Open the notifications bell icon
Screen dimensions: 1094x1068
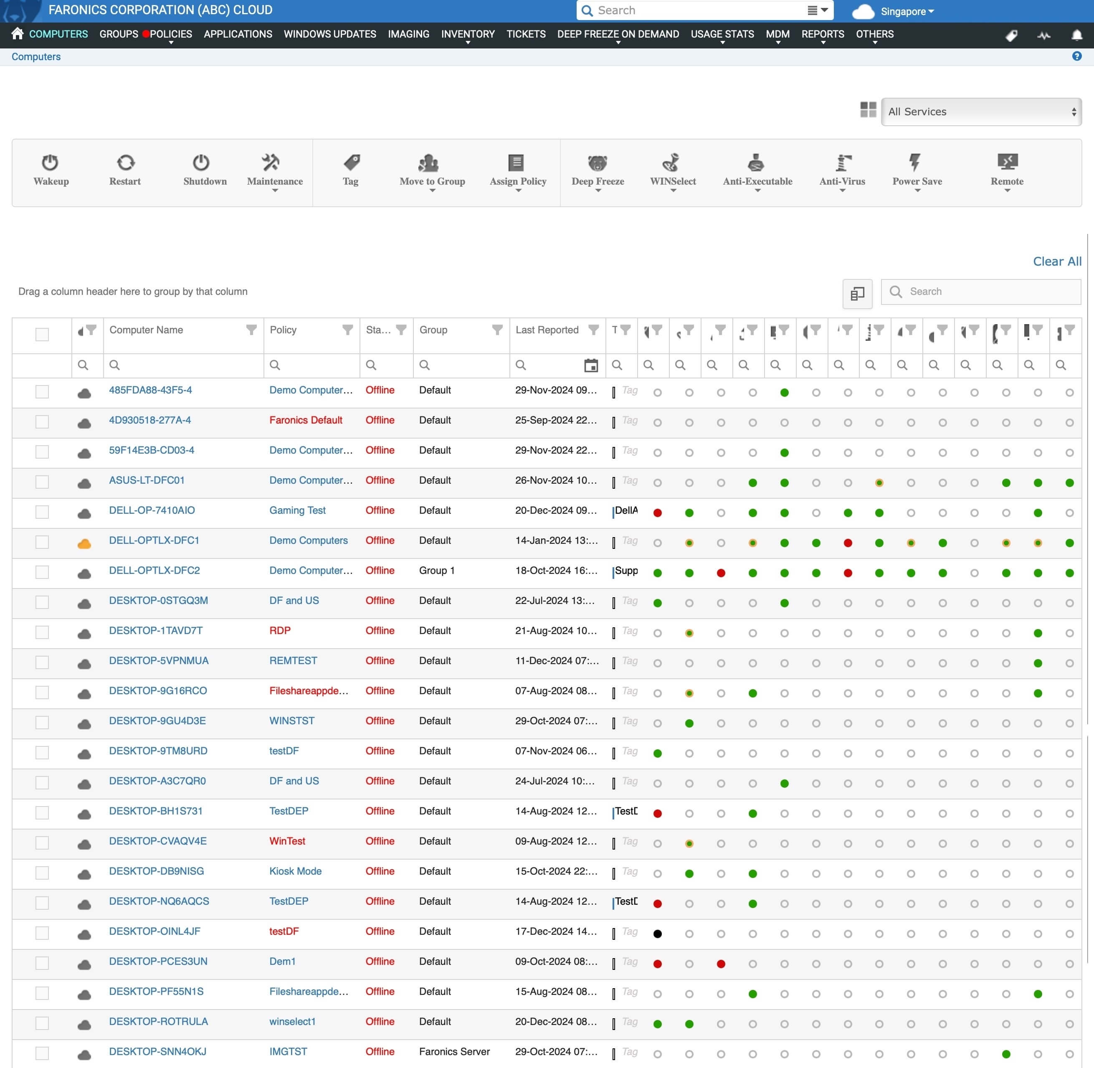1076,36
